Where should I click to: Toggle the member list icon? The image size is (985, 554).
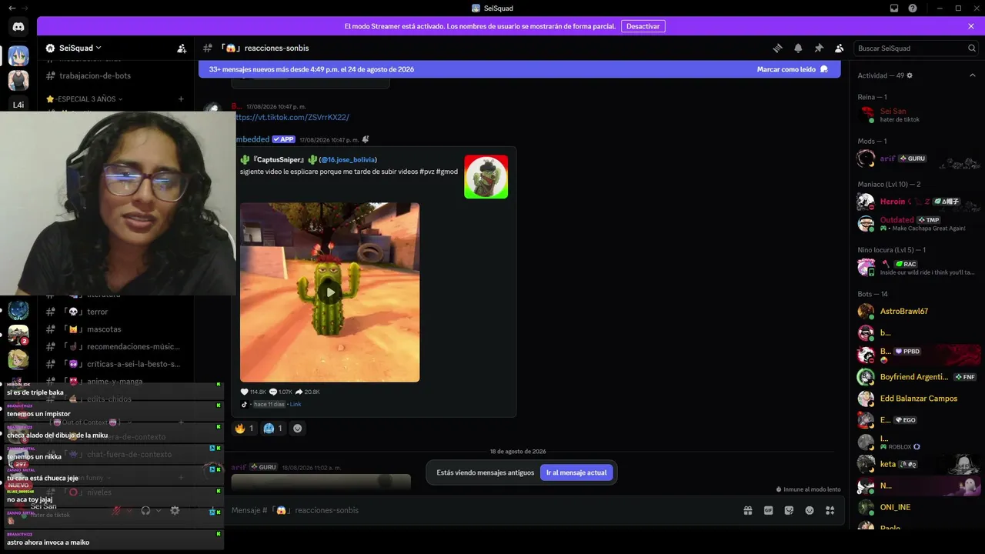[840, 48]
